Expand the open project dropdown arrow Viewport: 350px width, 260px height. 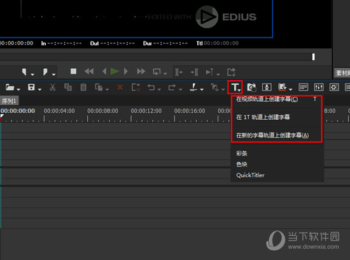(x=18, y=89)
